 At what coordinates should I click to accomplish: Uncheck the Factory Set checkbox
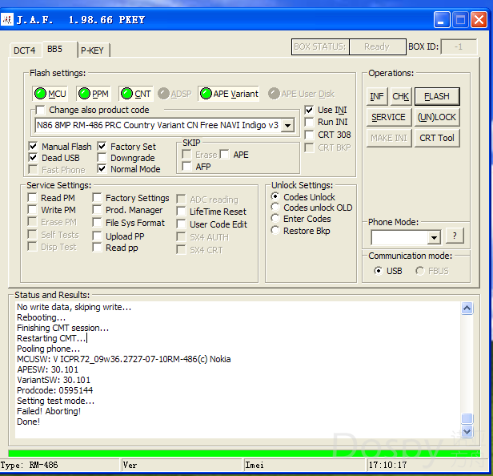click(102, 146)
